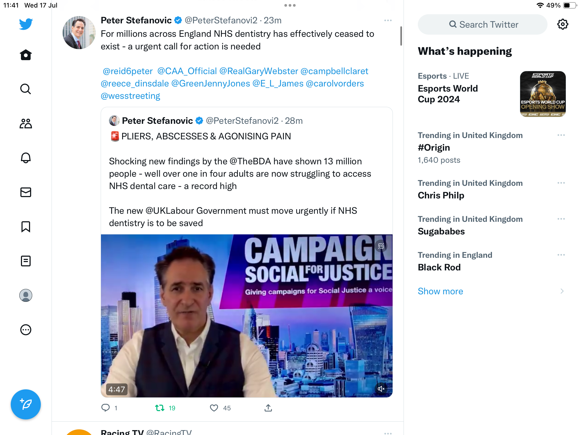This screenshot has height=435, width=580.
Task: Click Show more trends link
Action: point(440,291)
